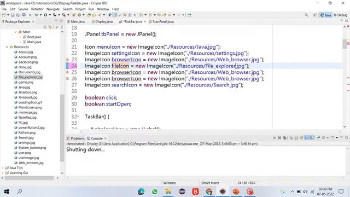Toggle Link with Editor in Package Explorer
350x197 pixels.
pyautogui.click(x=50, y=27)
